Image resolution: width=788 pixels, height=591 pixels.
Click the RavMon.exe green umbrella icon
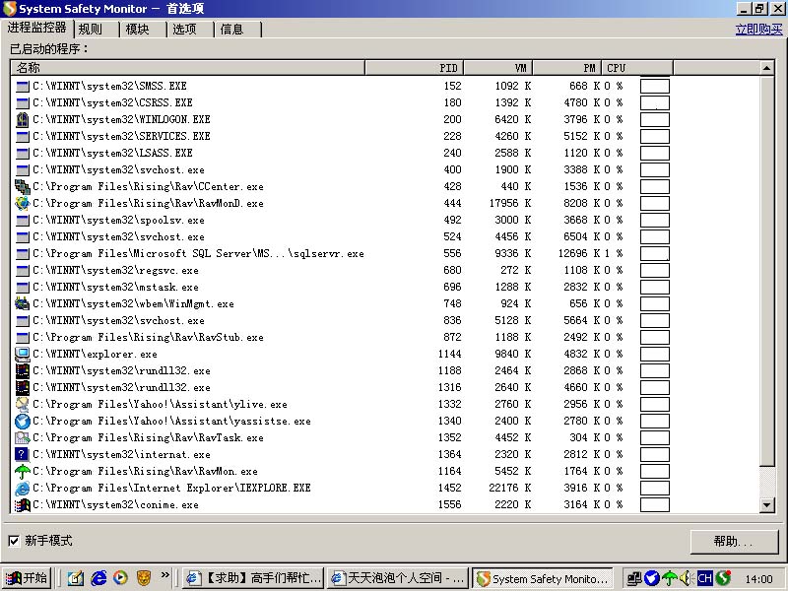pyautogui.click(x=22, y=472)
